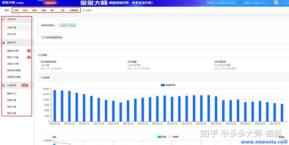Click the 选品分析 bar chart icon
This screenshot has height=145, width=289.
pos(3,42)
